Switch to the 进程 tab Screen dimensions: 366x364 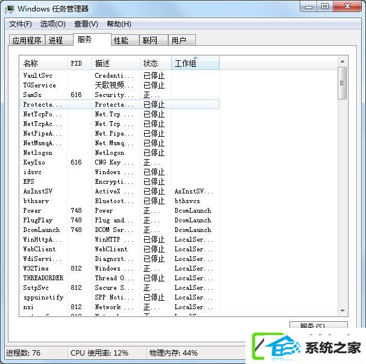(59, 40)
